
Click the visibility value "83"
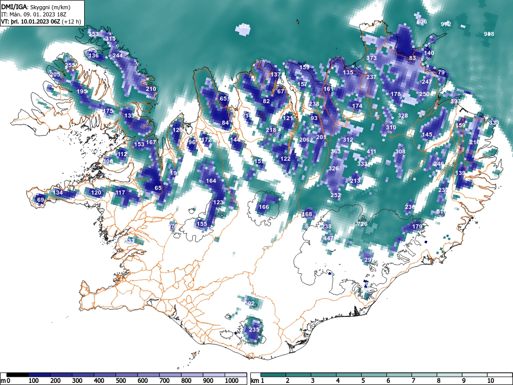[x=412, y=58]
